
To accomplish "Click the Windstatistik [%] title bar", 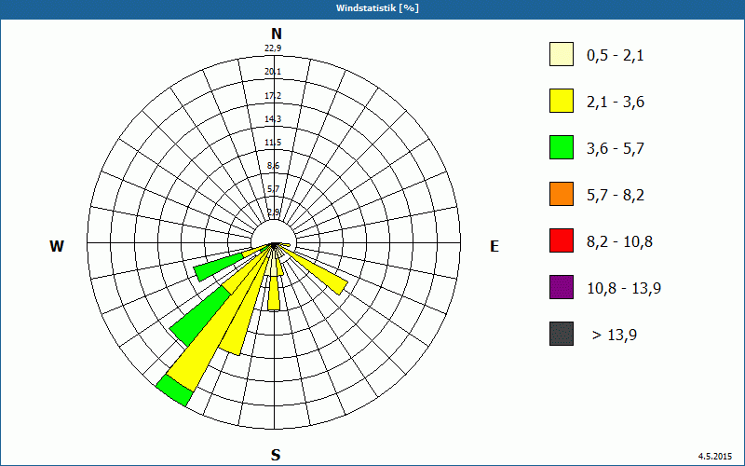I will point(372,8).
